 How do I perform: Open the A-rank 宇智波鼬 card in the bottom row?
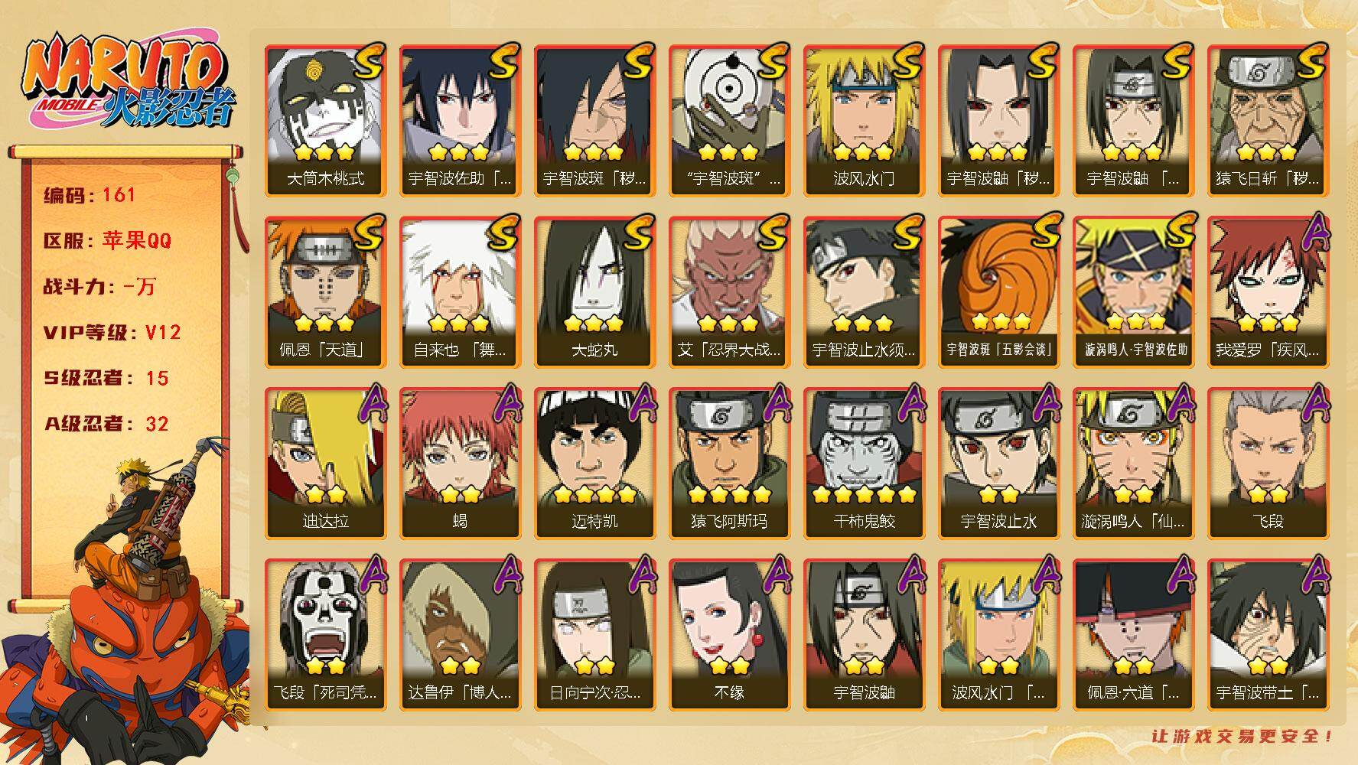tap(864, 635)
